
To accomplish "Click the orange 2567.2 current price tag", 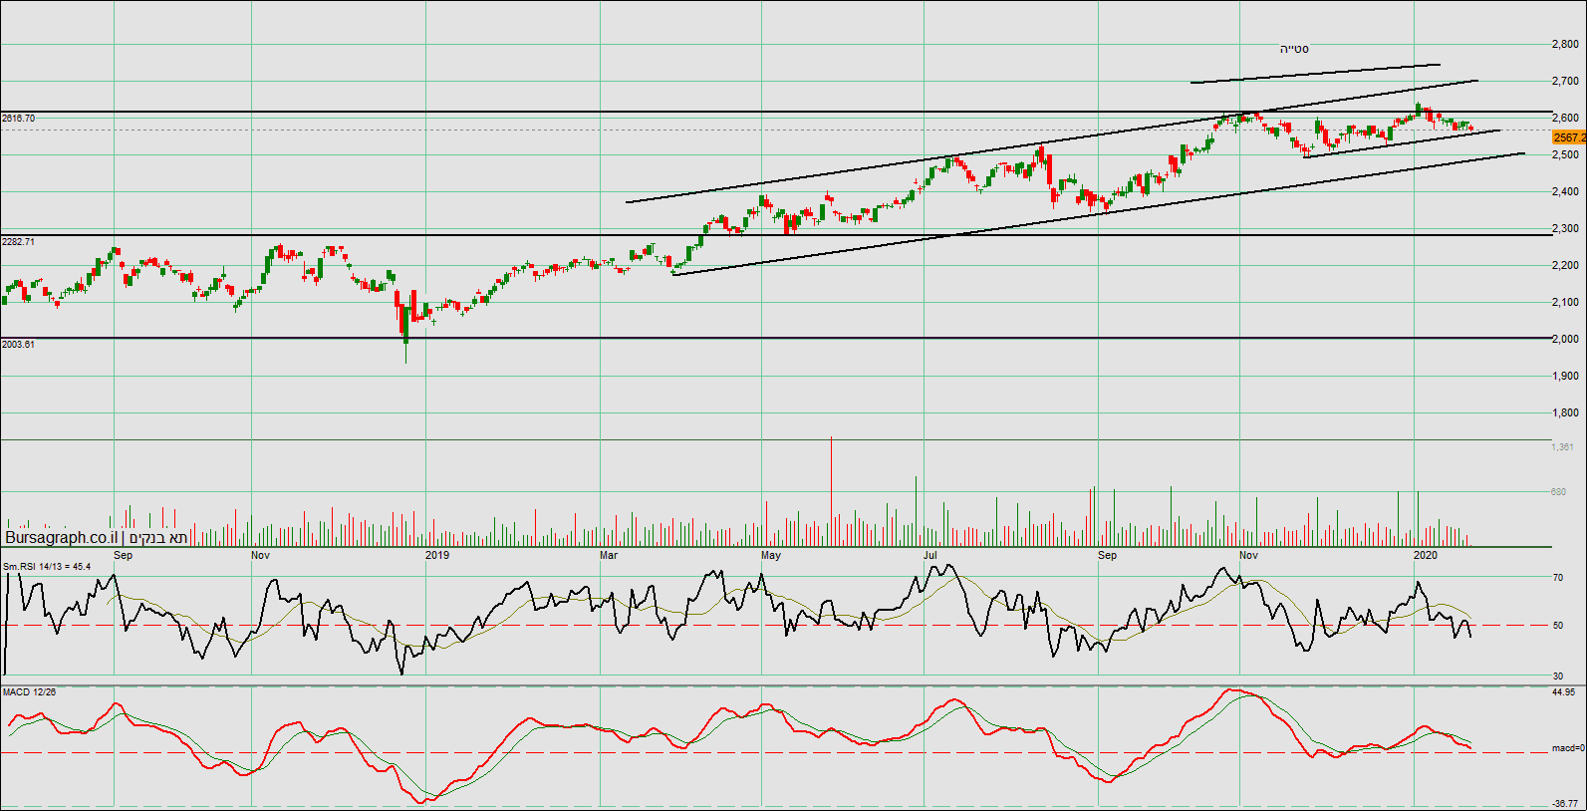I will [x=1569, y=137].
